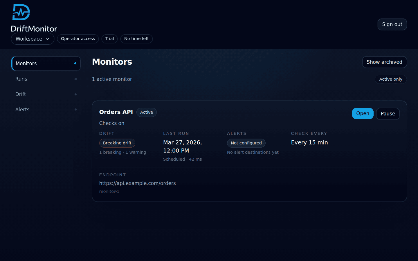Switch to the Runs section
The image size is (418, 261).
point(21,79)
